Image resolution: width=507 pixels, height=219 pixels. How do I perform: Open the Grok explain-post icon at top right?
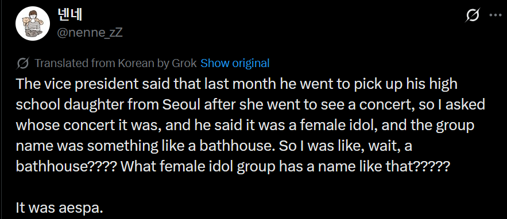472,15
